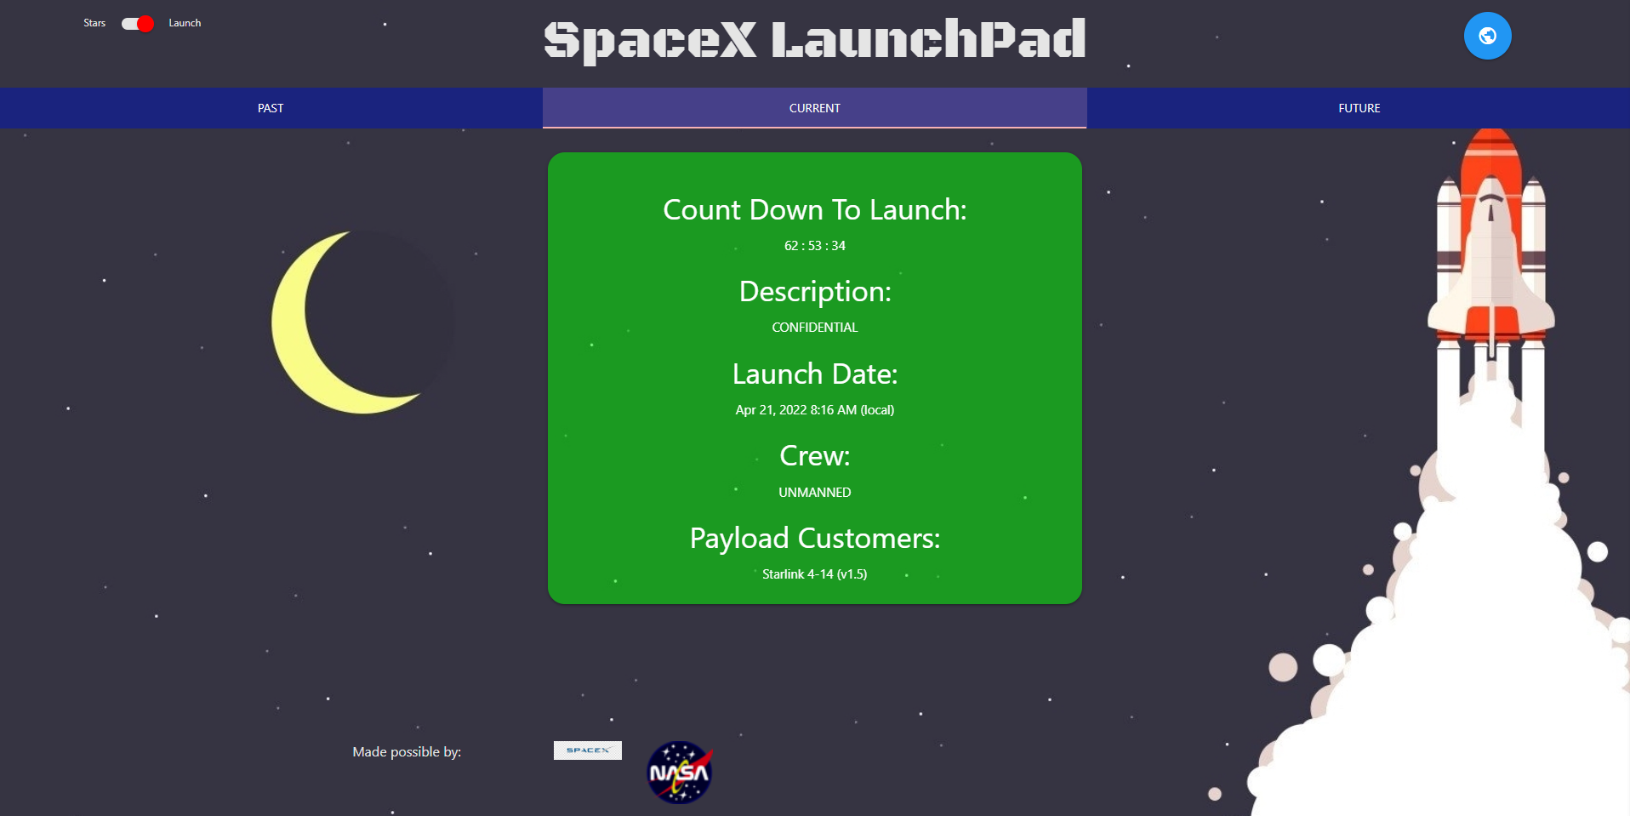Click the Payload Customers heading
1630x816 pixels.
[814, 539]
